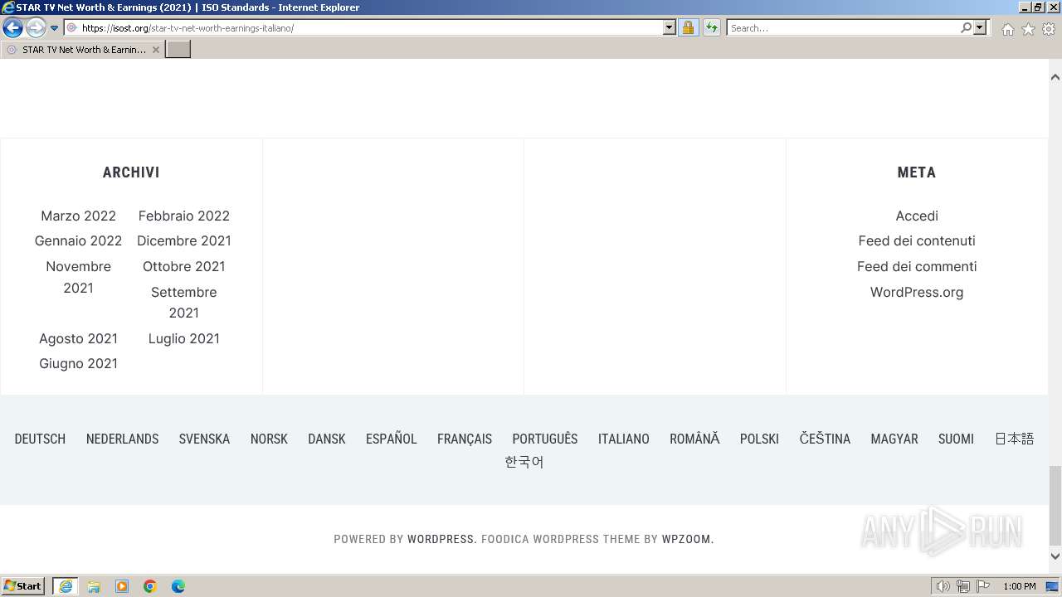The width and height of the screenshot is (1062, 597).
Task: Switch language to Italiano
Action: click(624, 439)
